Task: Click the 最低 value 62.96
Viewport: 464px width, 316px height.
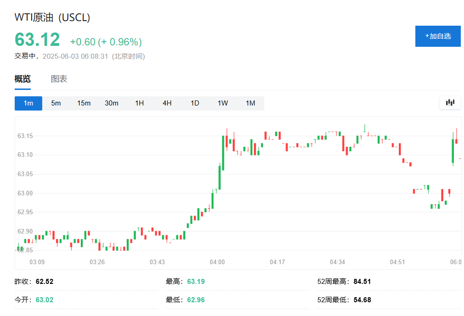Action: (x=196, y=300)
